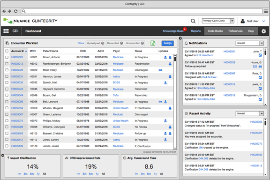The height and width of the screenshot is (180, 270).
Task: Open Reports in nav bar
Action: click(196, 31)
